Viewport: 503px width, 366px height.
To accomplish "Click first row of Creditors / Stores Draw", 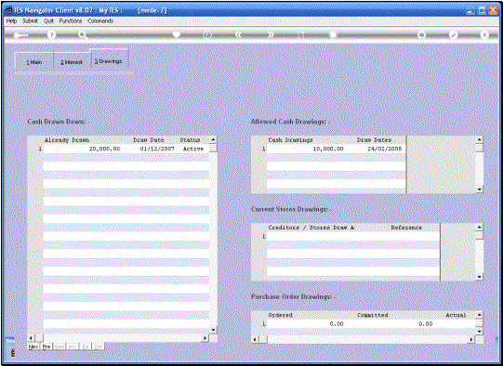I will 353,236.
